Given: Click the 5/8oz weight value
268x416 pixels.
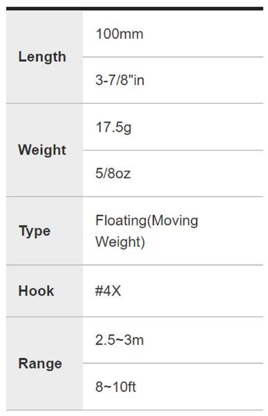Looking at the screenshot, I should (x=113, y=174).
